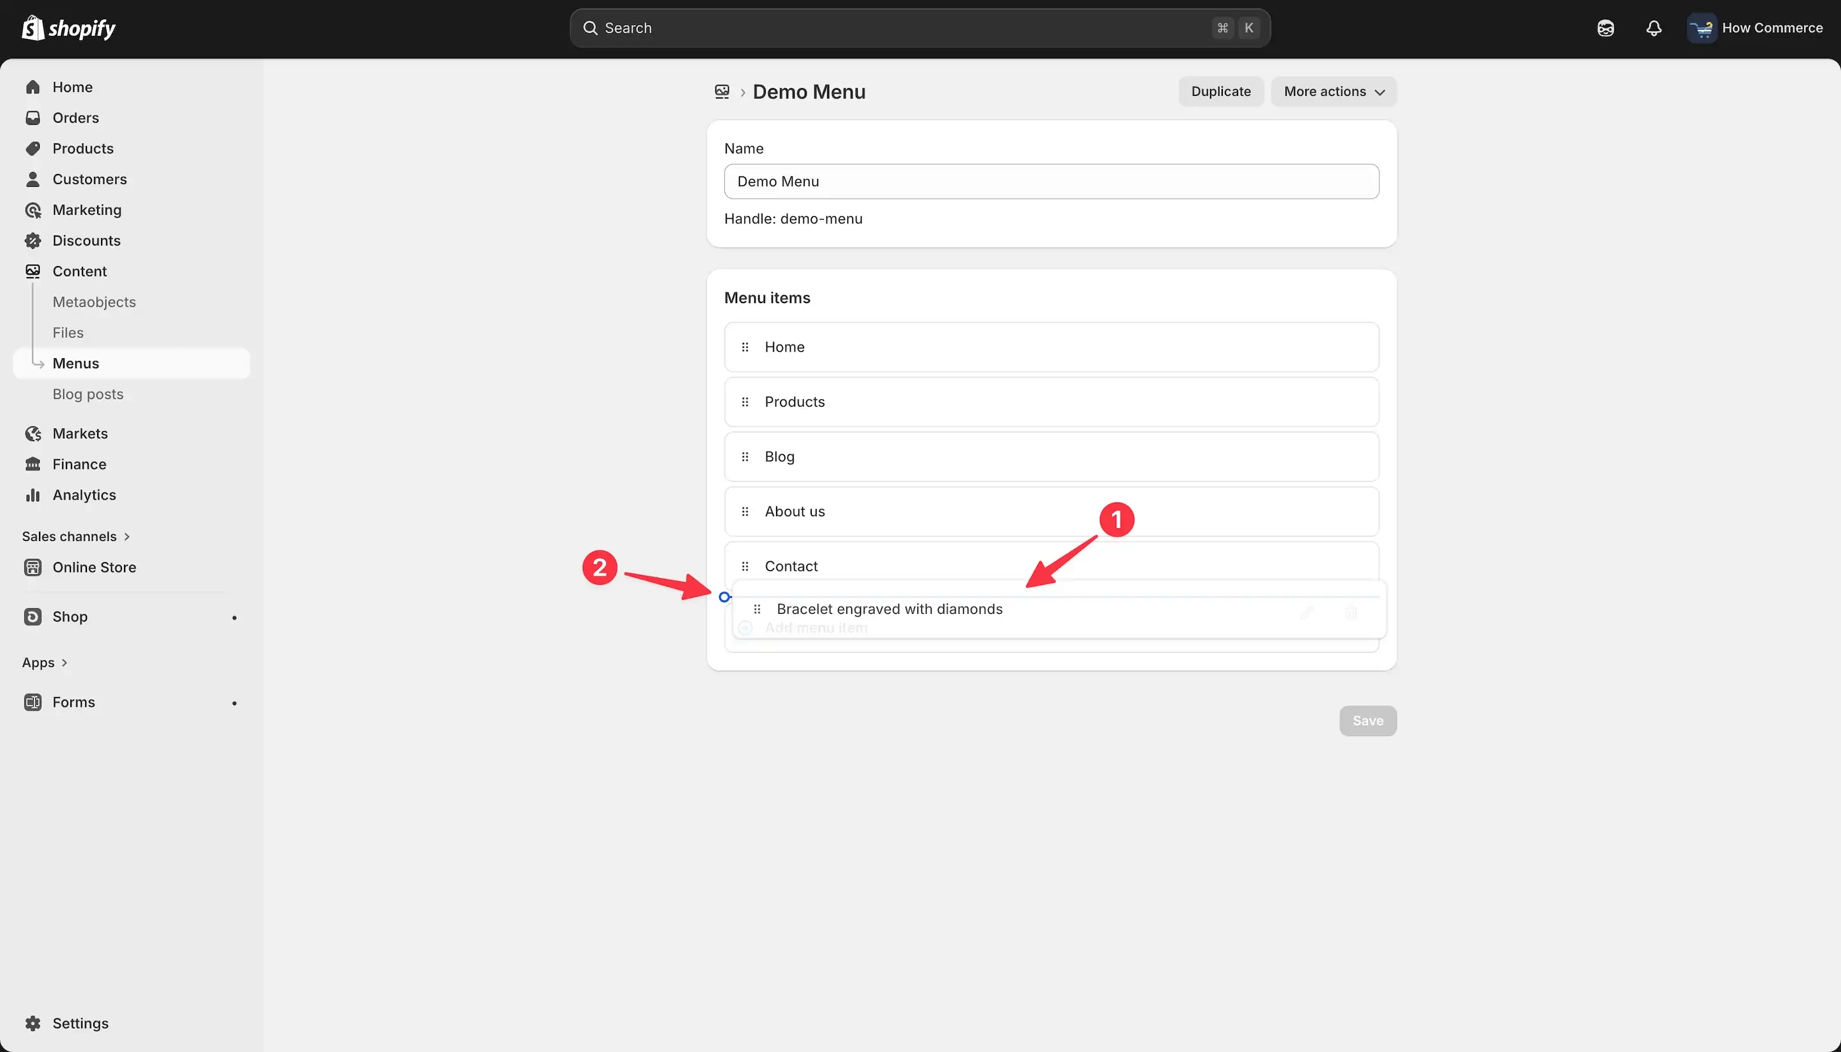
Task: Click the 'Menu items' heading
Action: pyautogui.click(x=767, y=297)
